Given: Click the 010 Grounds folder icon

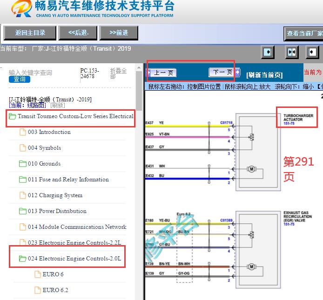Looking at the screenshot, I should pyautogui.click(x=22, y=164).
